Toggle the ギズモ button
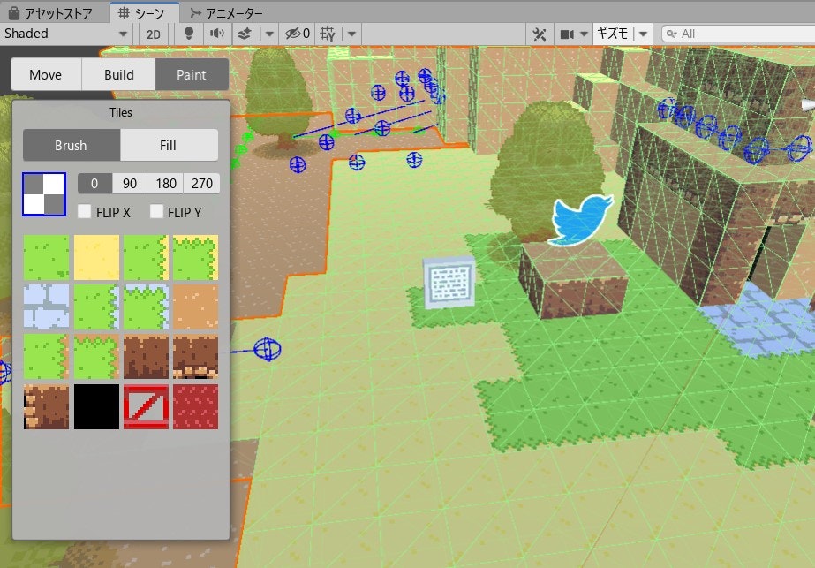Viewport: 815px width, 568px height. click(x=614, y=34)
